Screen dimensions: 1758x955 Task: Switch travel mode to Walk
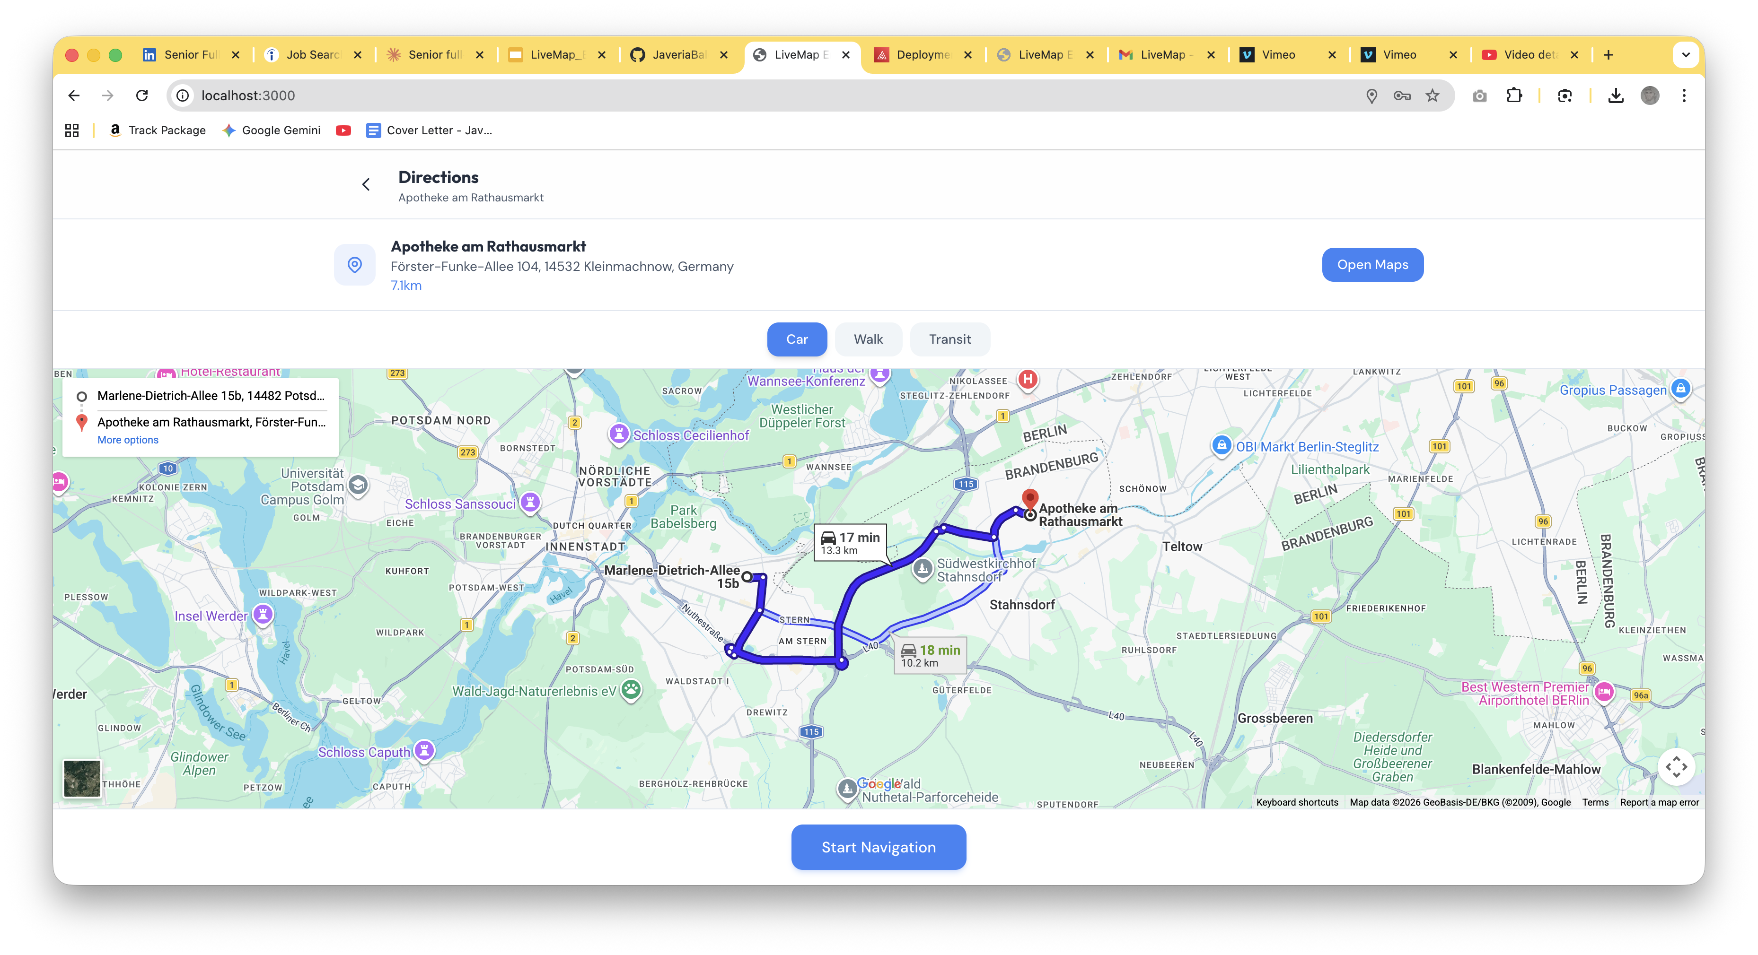[868, 339]
